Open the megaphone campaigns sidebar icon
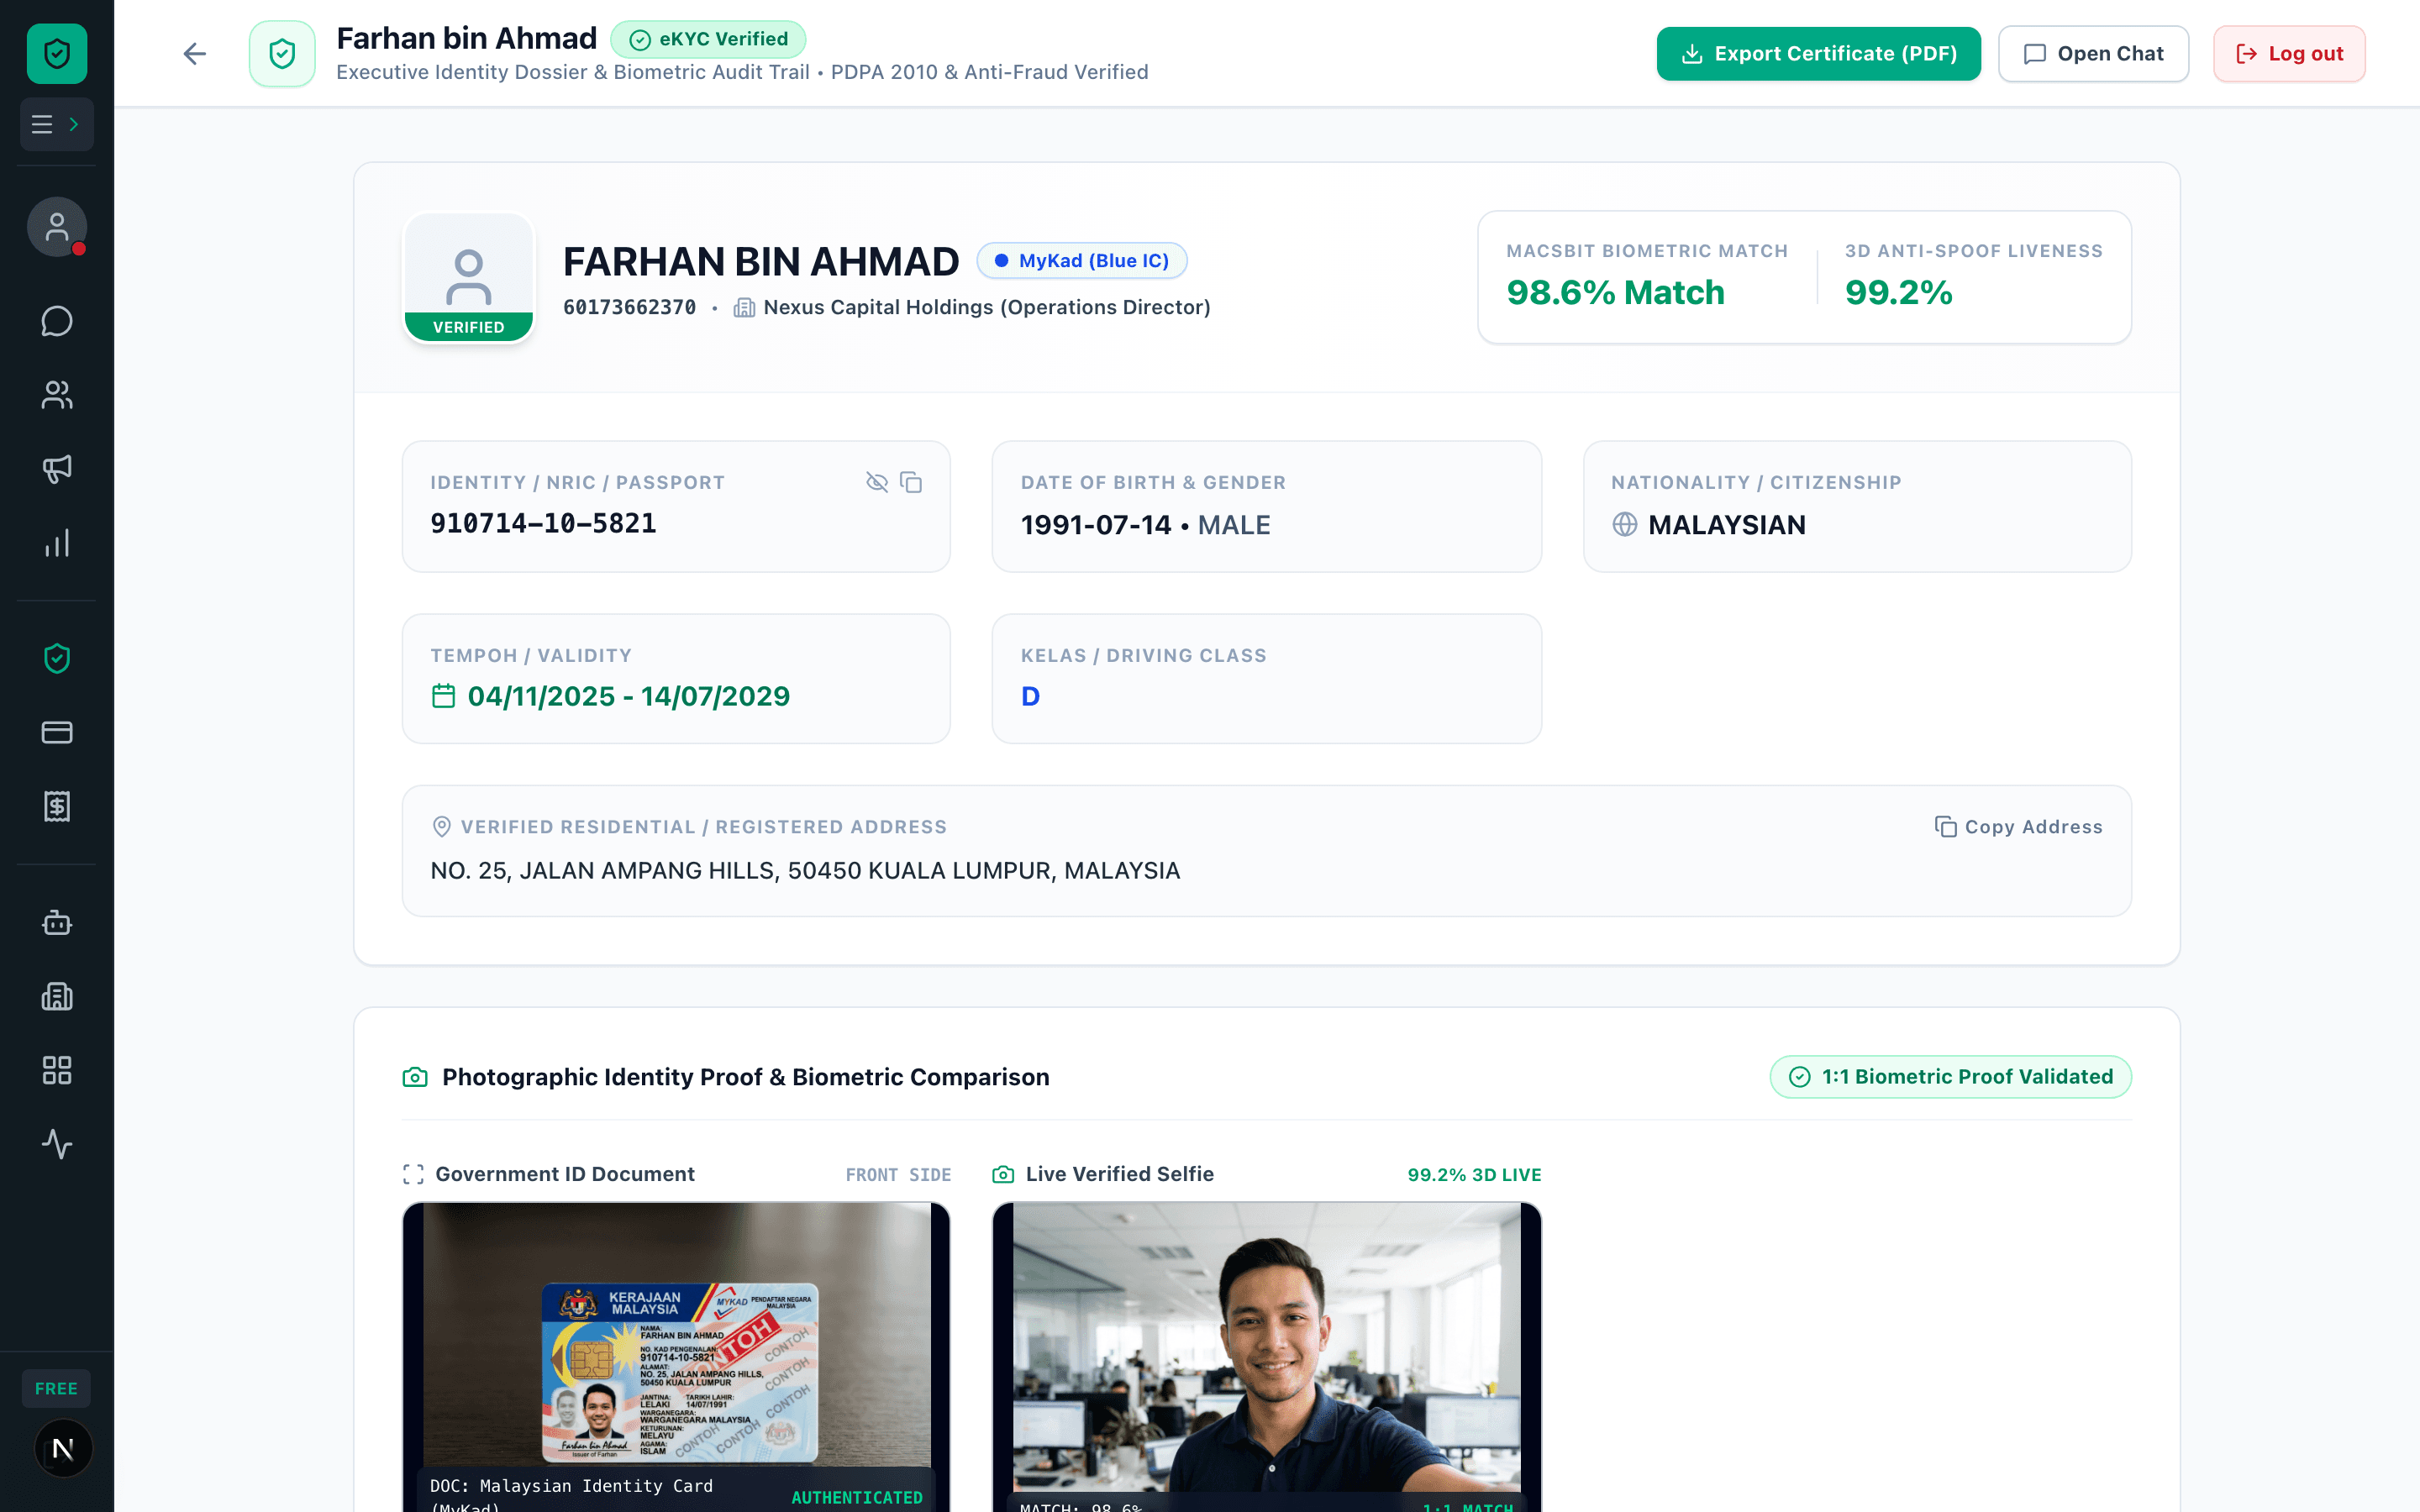The image size is (2420, 1512). [57, 469]
